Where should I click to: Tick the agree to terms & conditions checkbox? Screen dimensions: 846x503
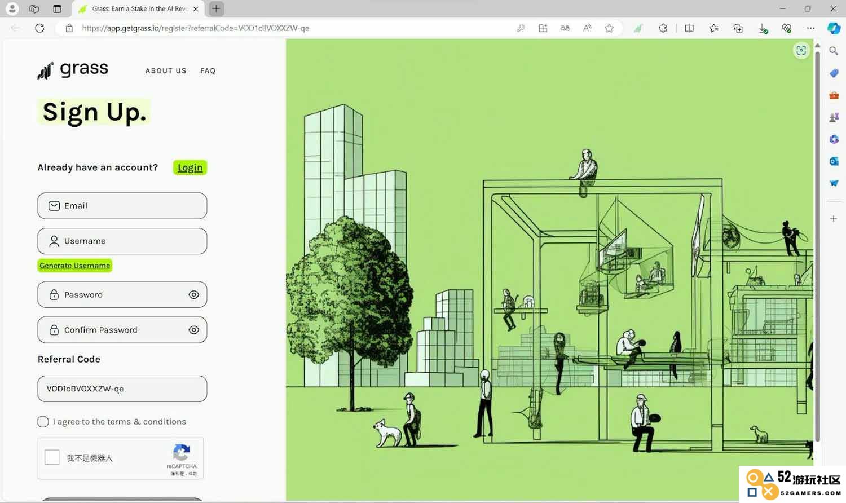43,422
